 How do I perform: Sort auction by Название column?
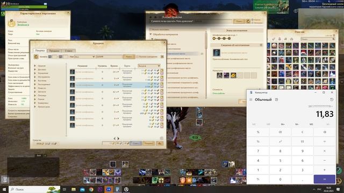coord(82,66)
